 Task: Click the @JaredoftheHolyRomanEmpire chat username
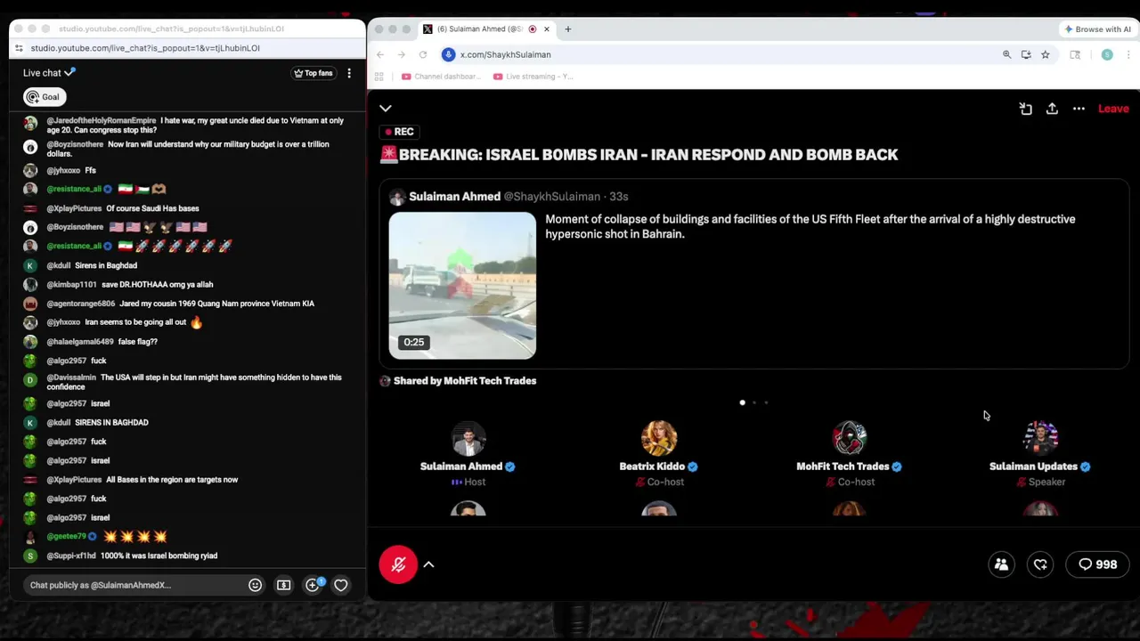coord(102,120)
